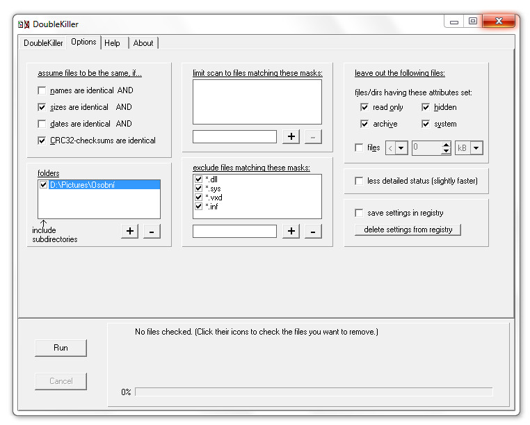Viewport: 530px width, 425px height.
Task: Toggle the 'hidden' attribute checkbox
Action: pos(426,107)
